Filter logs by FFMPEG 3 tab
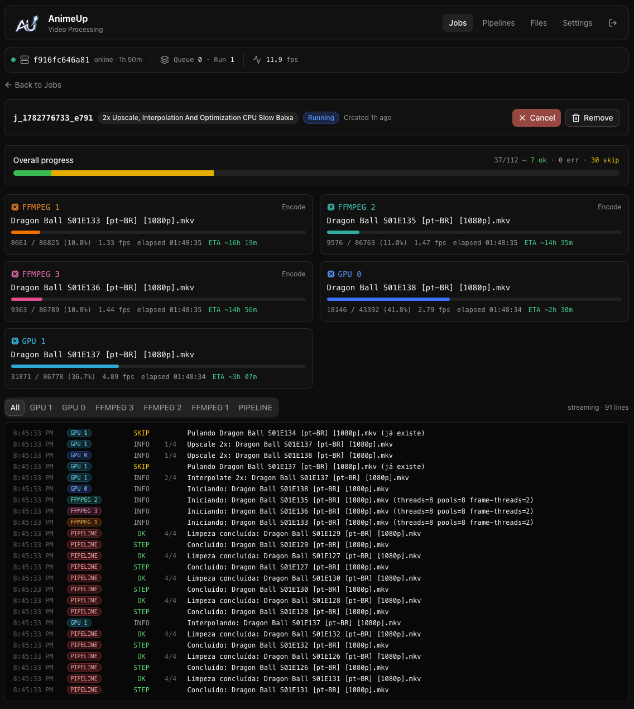The width and height of the screenshot is (634, 709). (x=114, y=408)
